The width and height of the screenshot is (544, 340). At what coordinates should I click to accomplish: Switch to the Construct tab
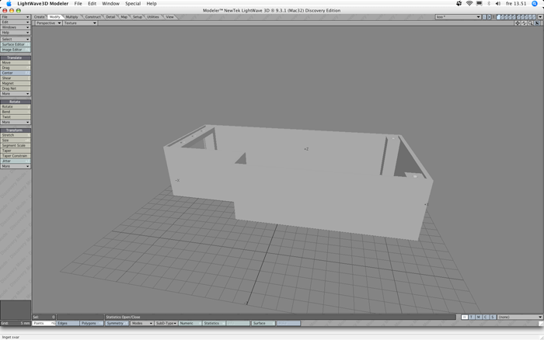92,17
